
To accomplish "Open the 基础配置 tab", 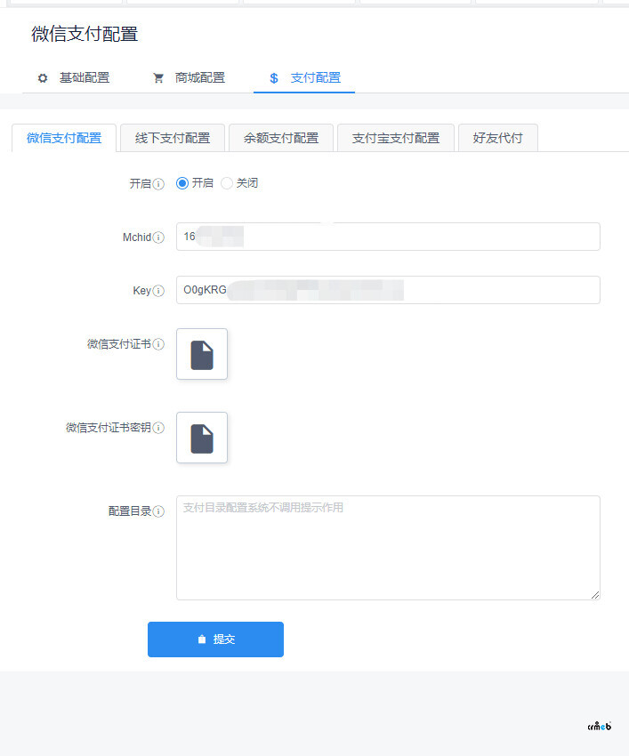I will (74, 78).
